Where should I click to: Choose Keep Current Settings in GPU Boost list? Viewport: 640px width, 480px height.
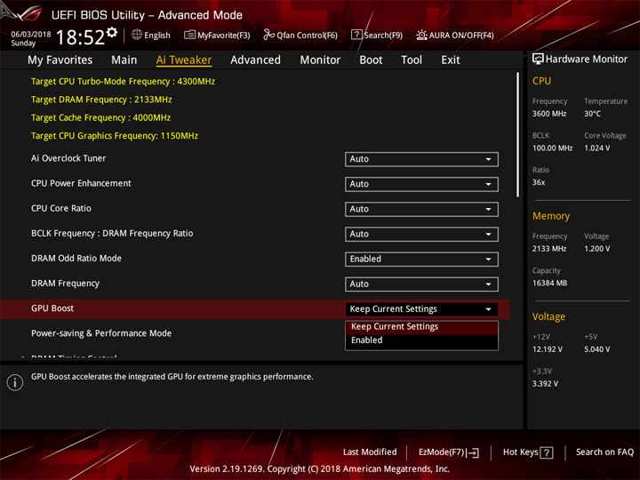pyautogui.click(x=421, y=326)
